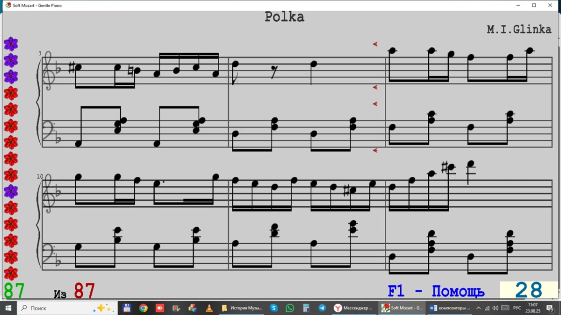
Task: Click the natural sign in measure 7
Action: click(x=132, y=71)
